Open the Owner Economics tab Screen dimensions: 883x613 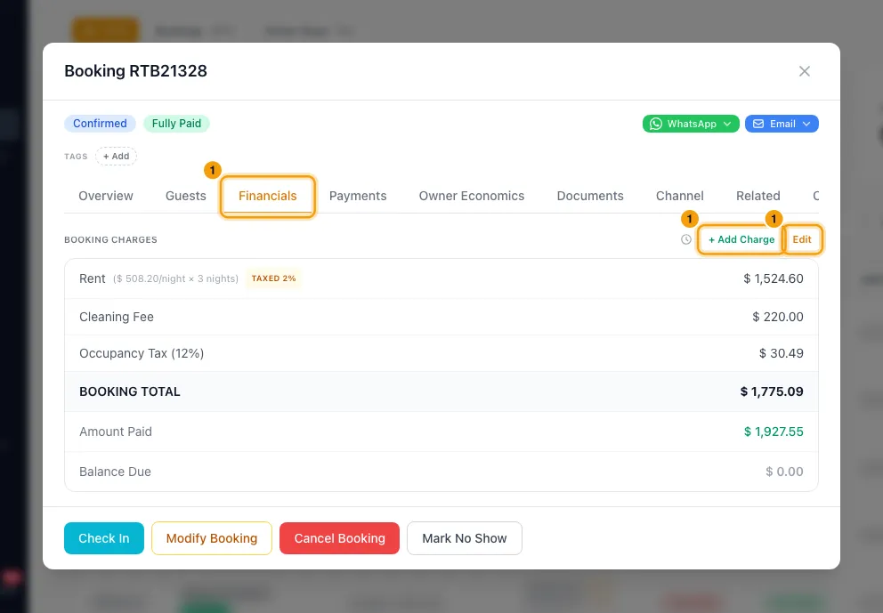point(472,196)
